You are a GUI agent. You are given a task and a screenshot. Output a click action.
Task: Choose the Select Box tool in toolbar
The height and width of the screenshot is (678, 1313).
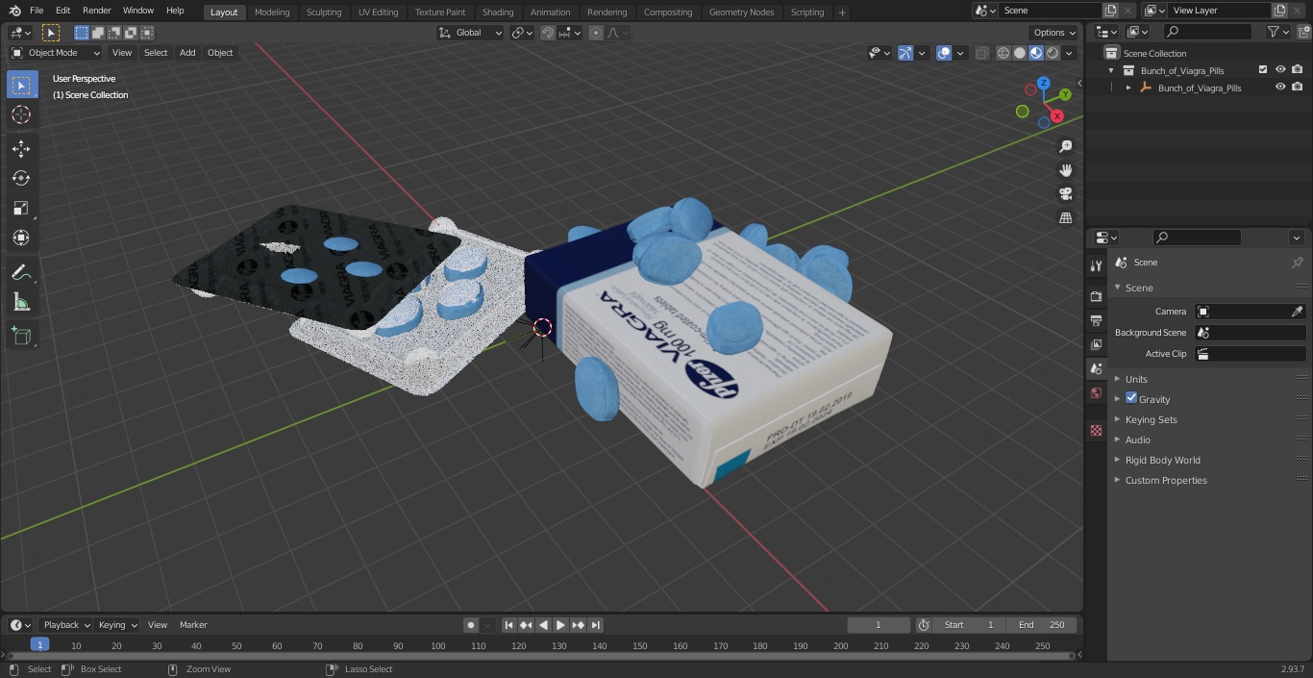coord(21,85)
